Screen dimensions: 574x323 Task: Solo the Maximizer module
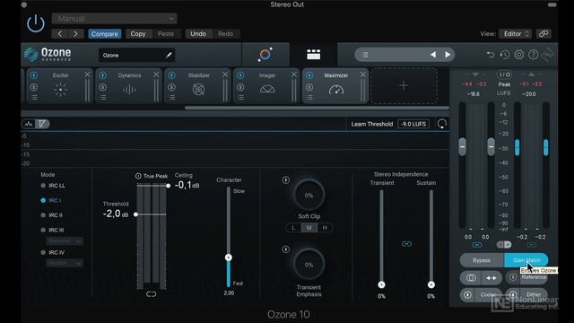pos(309,87)
